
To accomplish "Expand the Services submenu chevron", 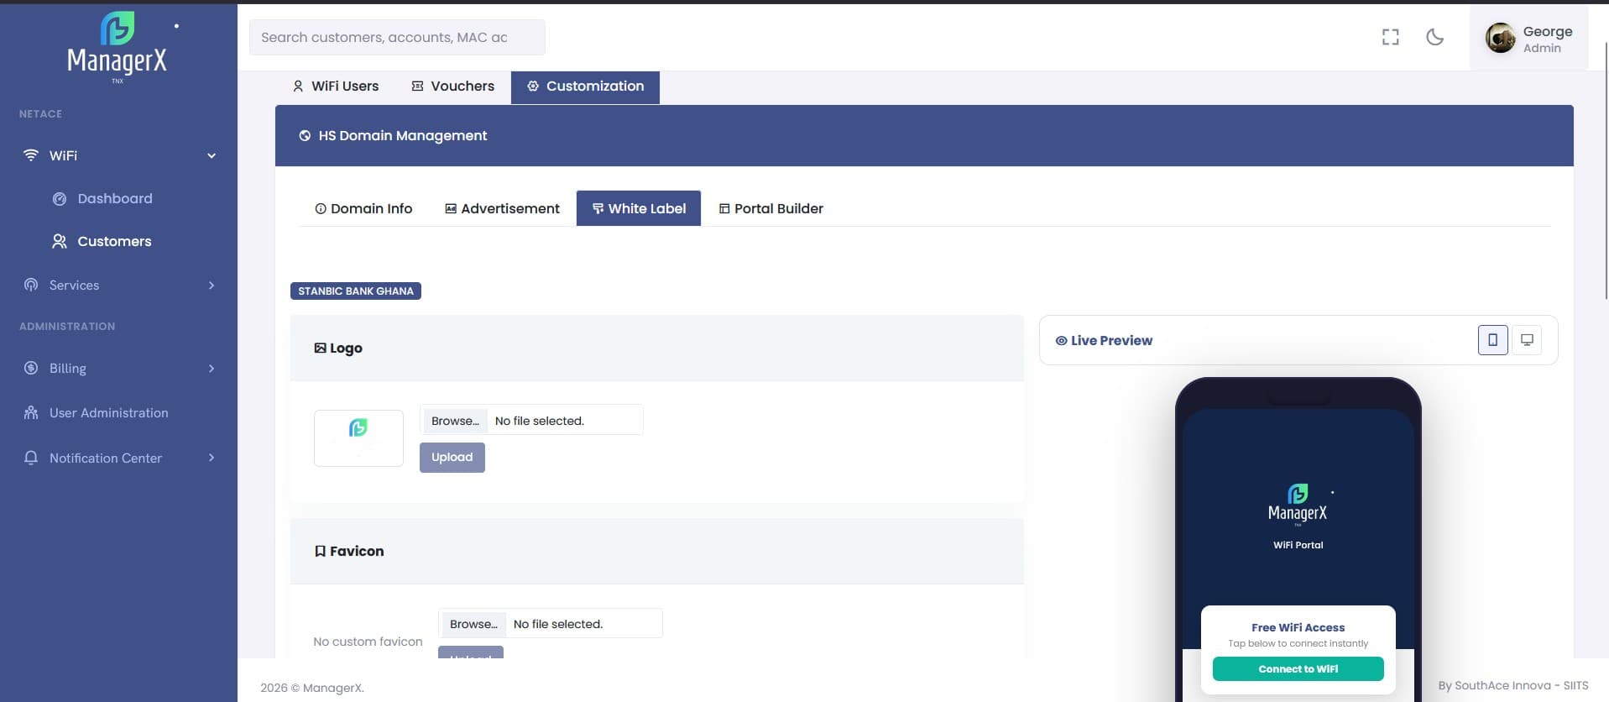I will click(212, 286).
